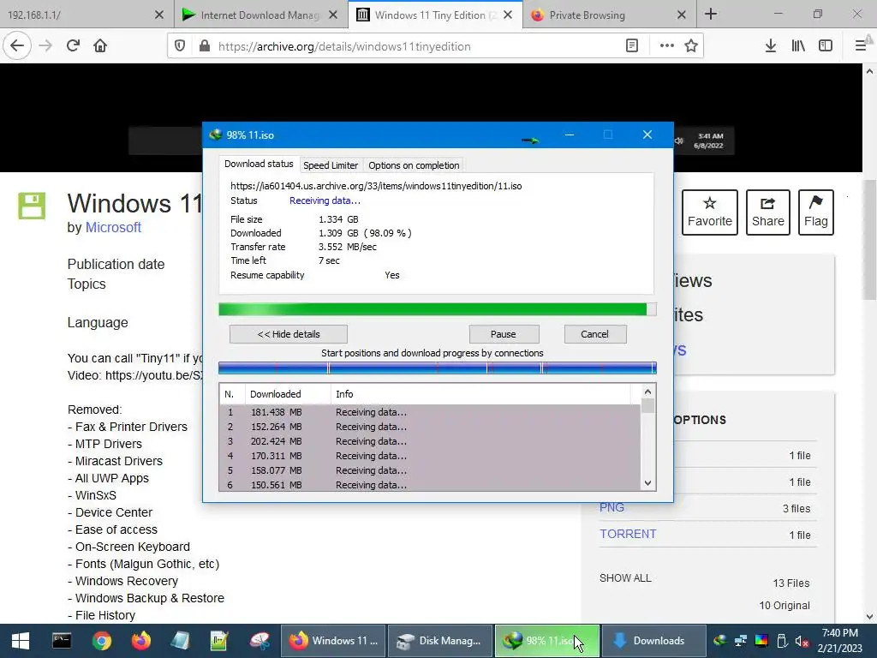The image size is (877, 658).
Task: Go back using the browser back arrow
Action: tap(17, 46)
